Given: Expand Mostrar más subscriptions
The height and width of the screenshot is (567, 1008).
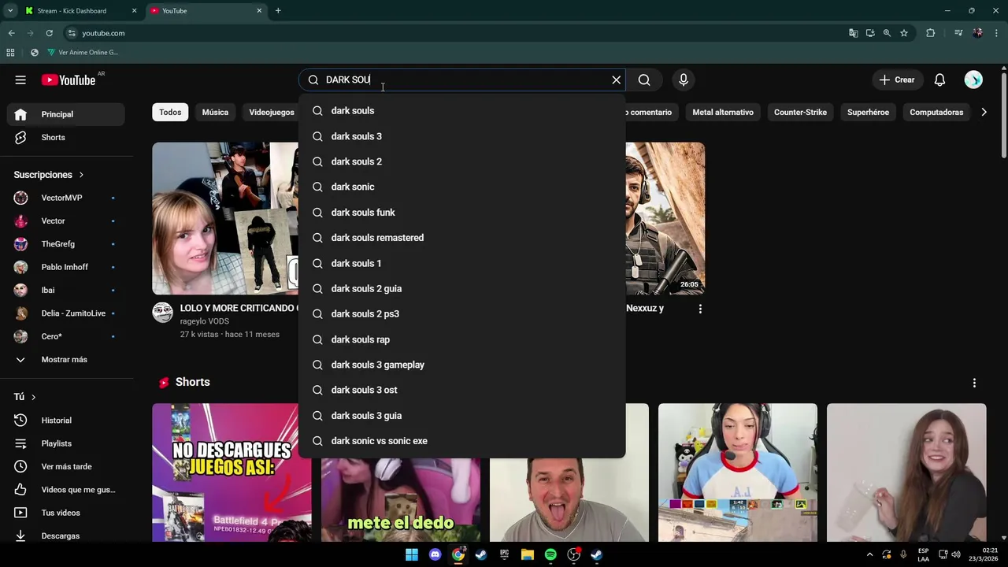Looking at the screenshot, I should 66,359.
